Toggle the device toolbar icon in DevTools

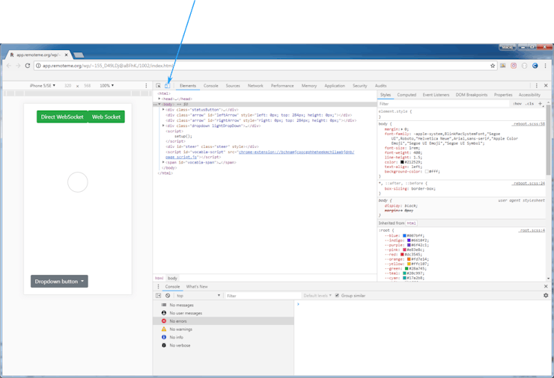click(168, 86)
